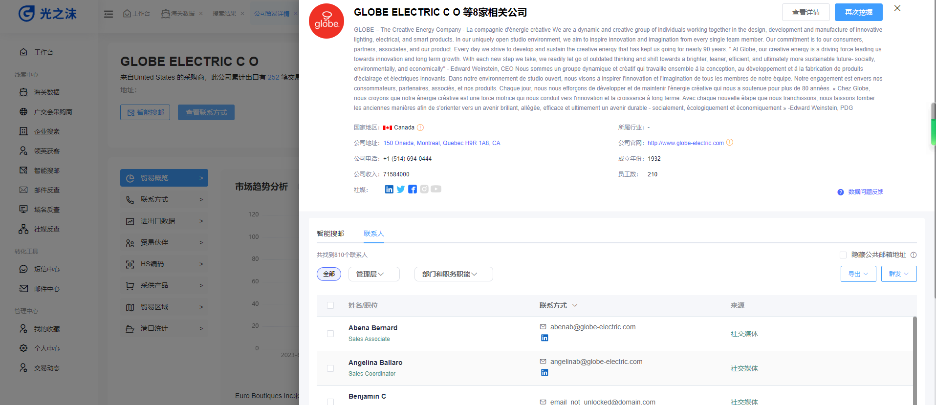Click Abena Bernard's LinkedIn icon
The image size is (936, 405).
pos(544,338)
